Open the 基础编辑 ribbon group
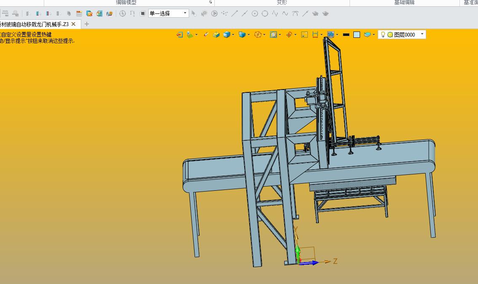Screen dimensions: 478x284 (404, 3)
